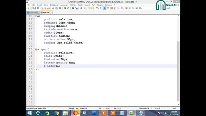The height and width of the screenshot is (116, 206).
Task: Click Run macro multiple times icon
Action: pos(136,8)
